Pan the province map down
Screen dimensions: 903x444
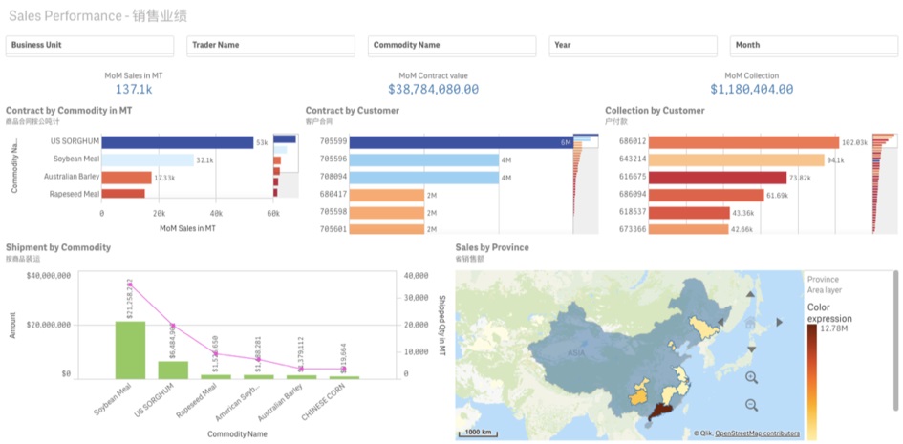pyautogui.click(x=751, y=350)
